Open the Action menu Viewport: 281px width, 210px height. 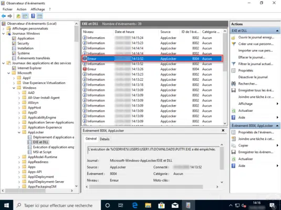[x=22, y=9]
